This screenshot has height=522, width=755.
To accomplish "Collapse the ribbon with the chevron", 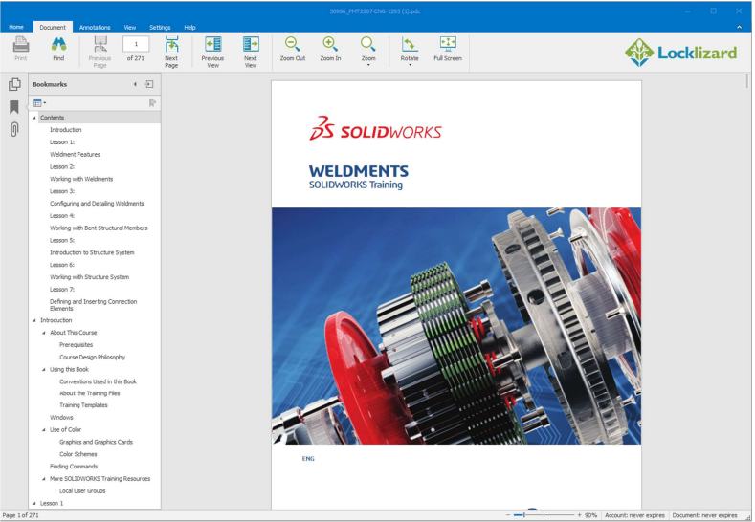I will coord(739,27).
